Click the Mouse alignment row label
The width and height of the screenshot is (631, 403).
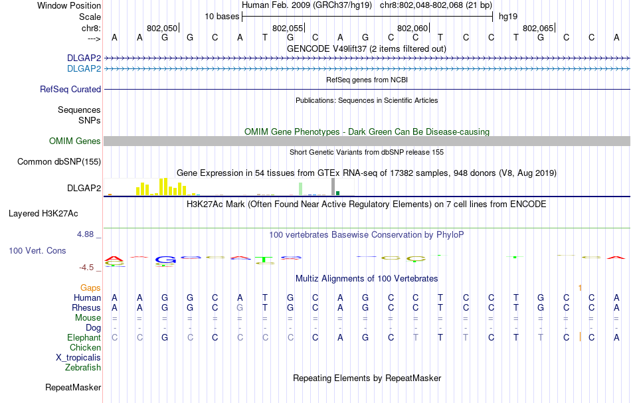(88, 318)
